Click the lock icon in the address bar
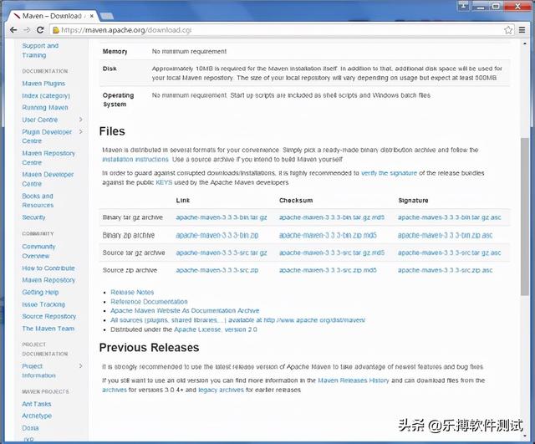The image size is (535, 444). [56, 30]
